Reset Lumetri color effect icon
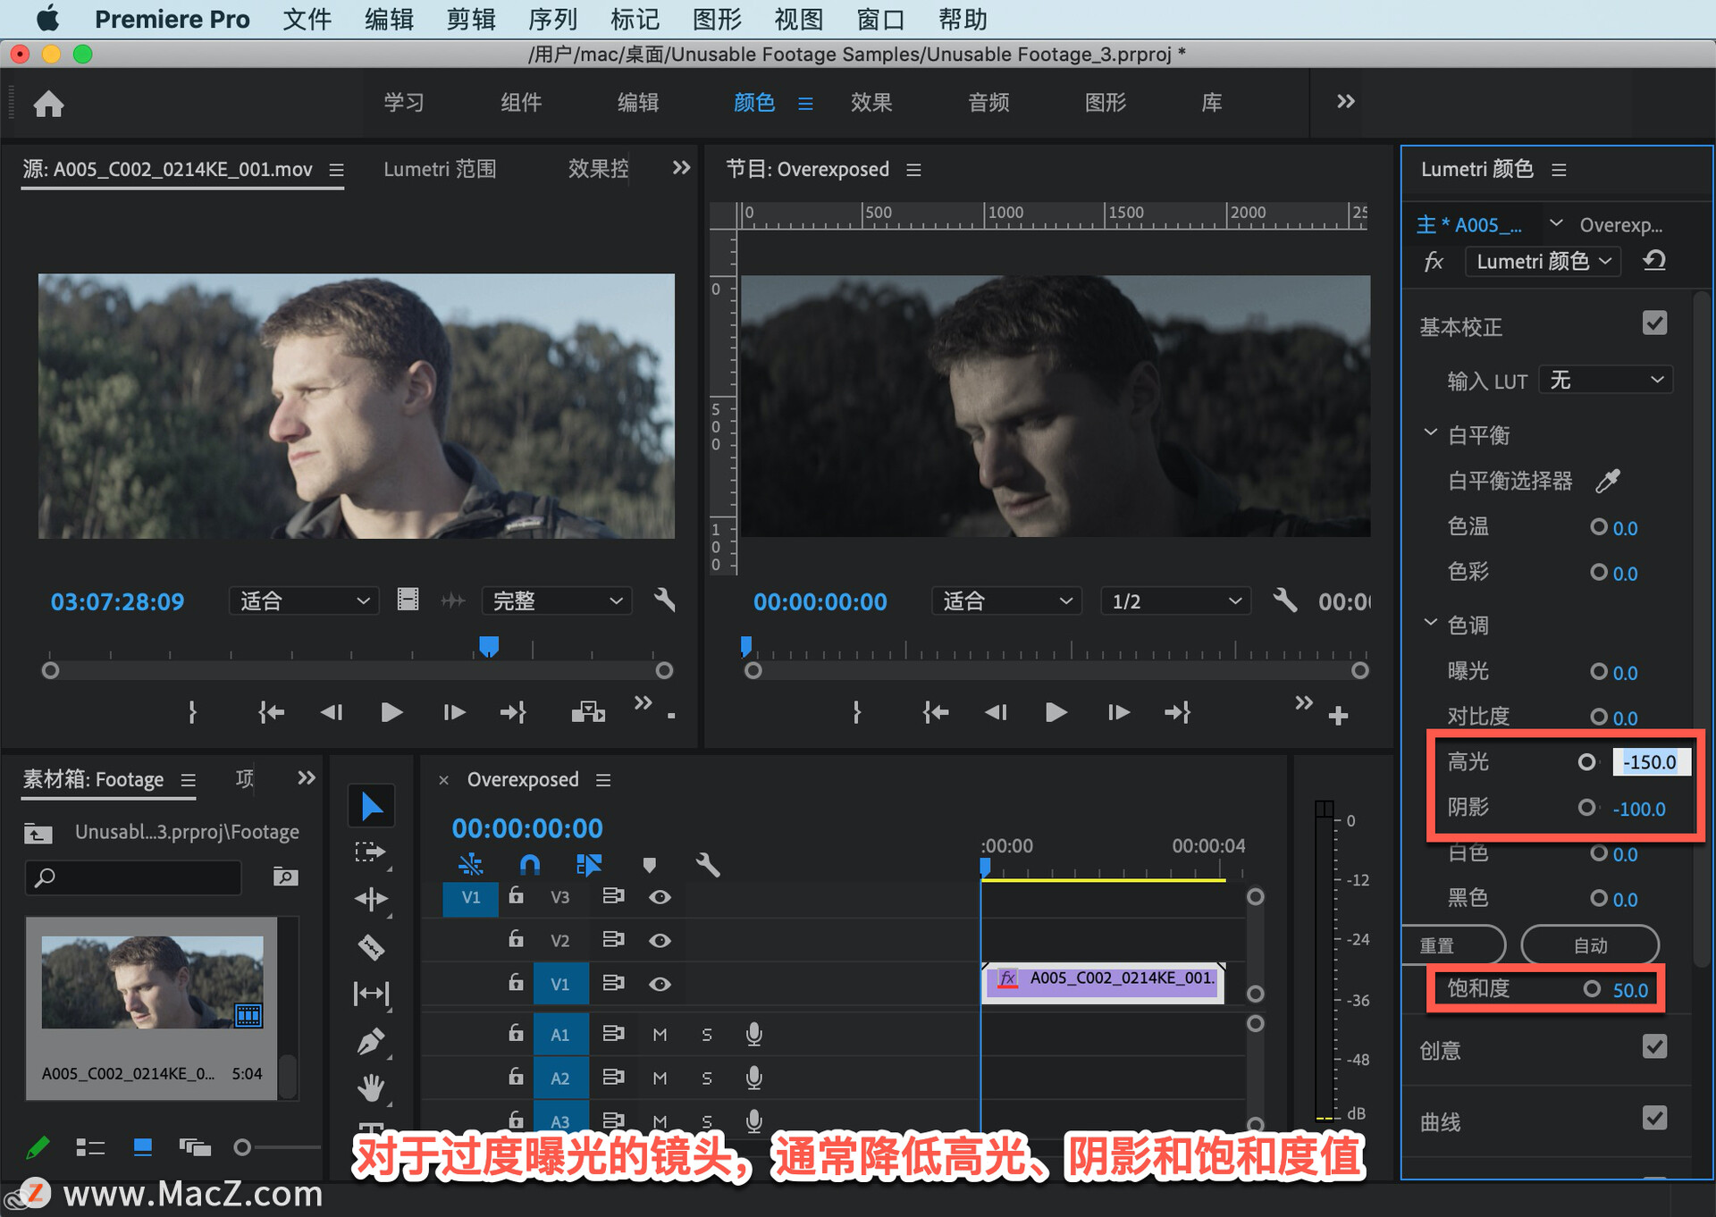This screenshot has width=1716, height=1217. [1654, 261]
